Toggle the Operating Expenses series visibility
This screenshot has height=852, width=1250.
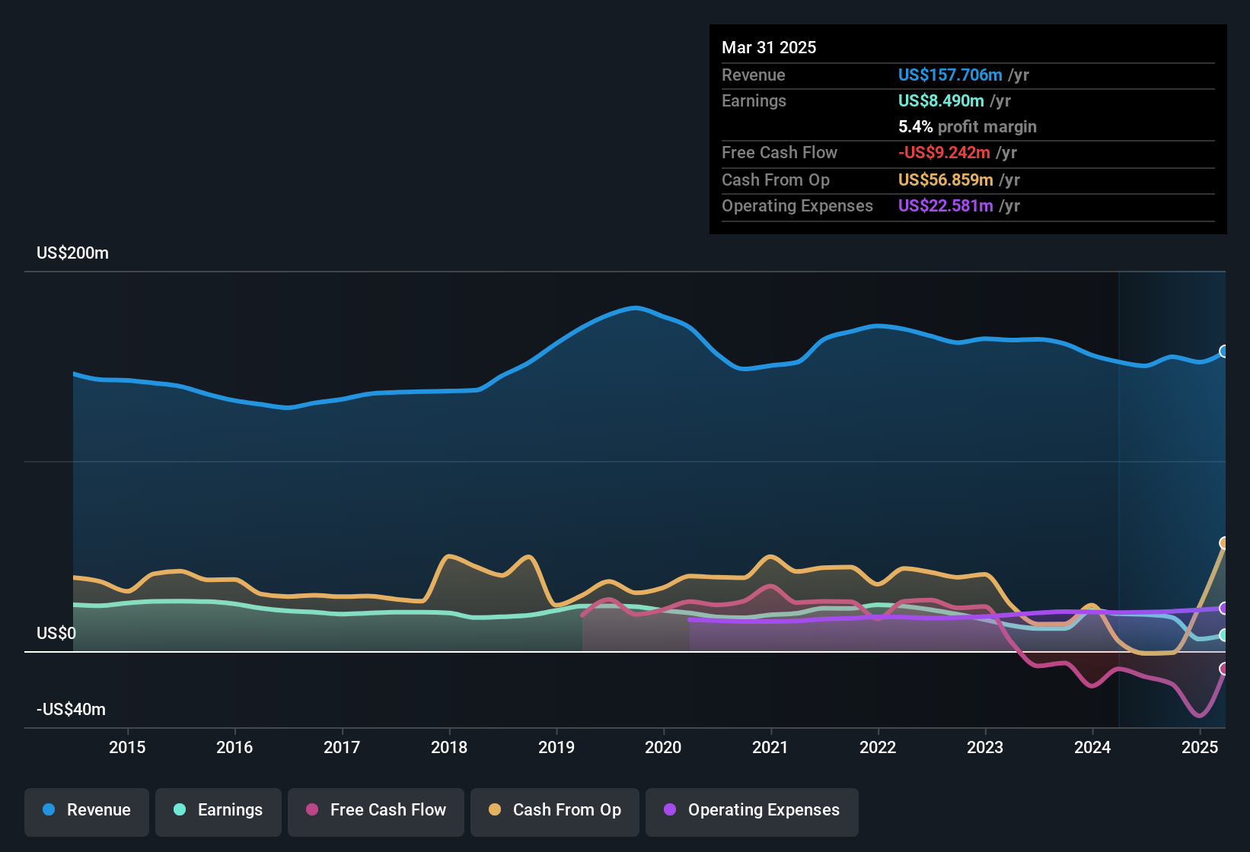(x=751, y=811)
